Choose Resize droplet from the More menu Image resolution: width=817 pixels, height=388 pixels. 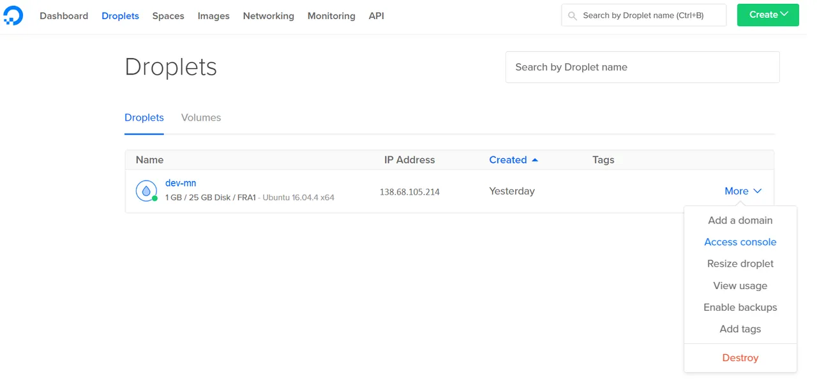coord(740,264)
